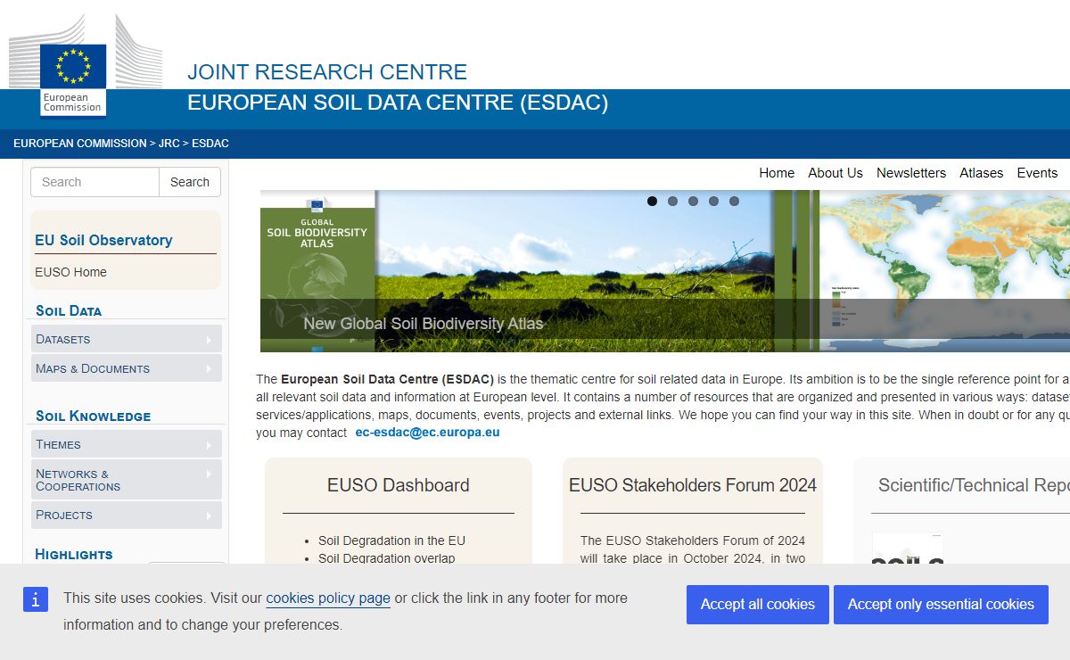This screenshot has width=1070, height=660.
Task: Open the cookies policy page link
Action: pos(328,598)
